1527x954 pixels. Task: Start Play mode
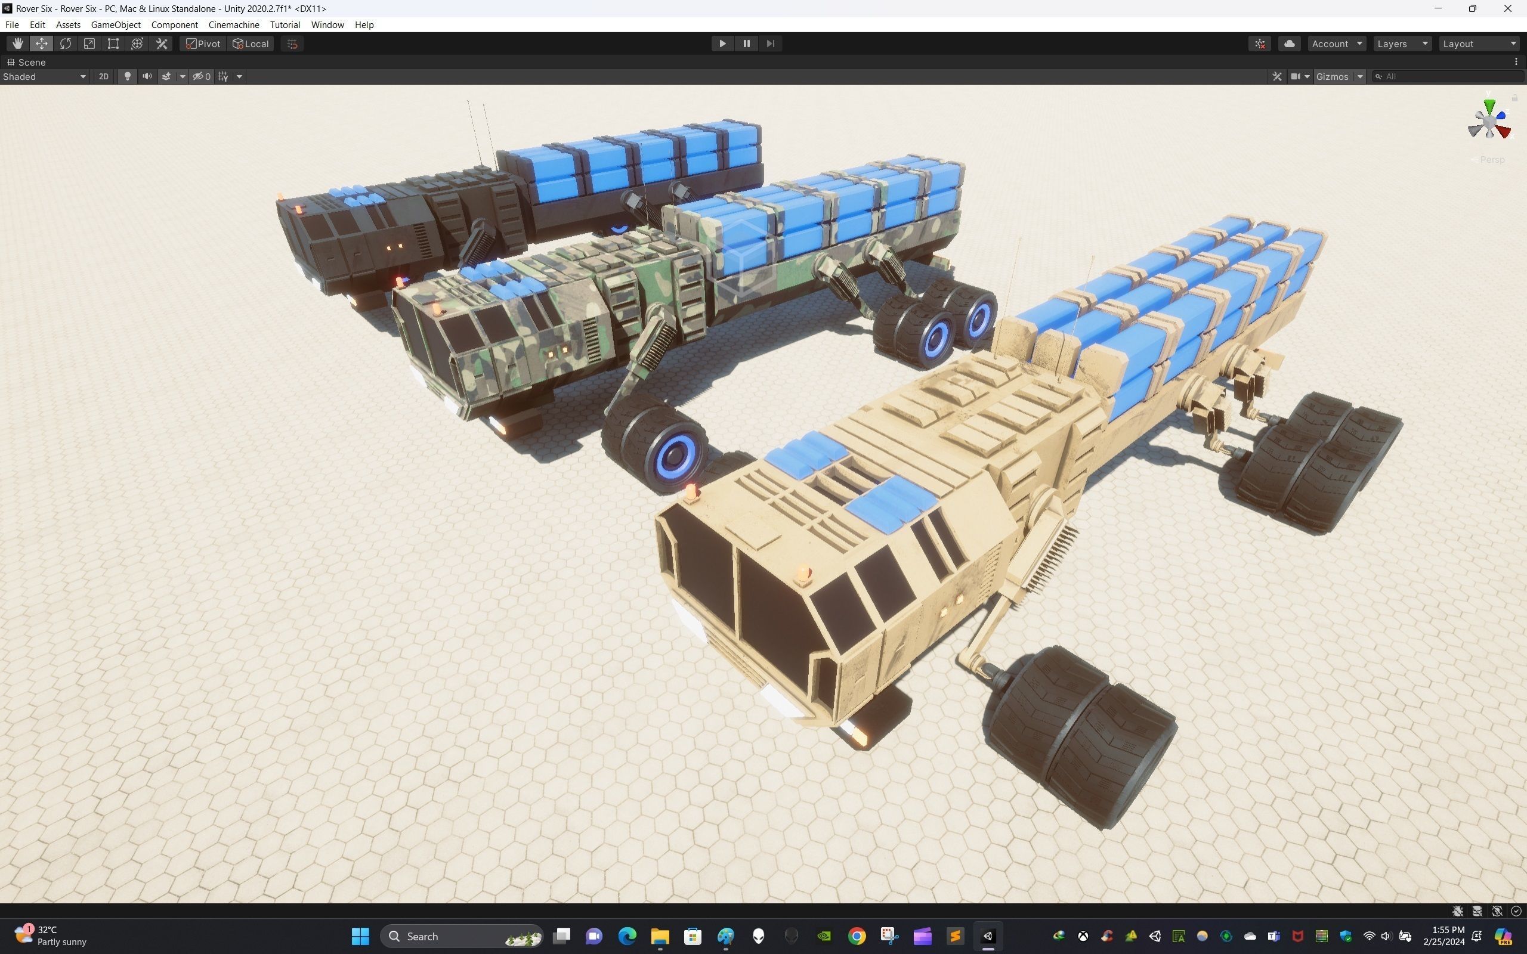click(722, 44)
